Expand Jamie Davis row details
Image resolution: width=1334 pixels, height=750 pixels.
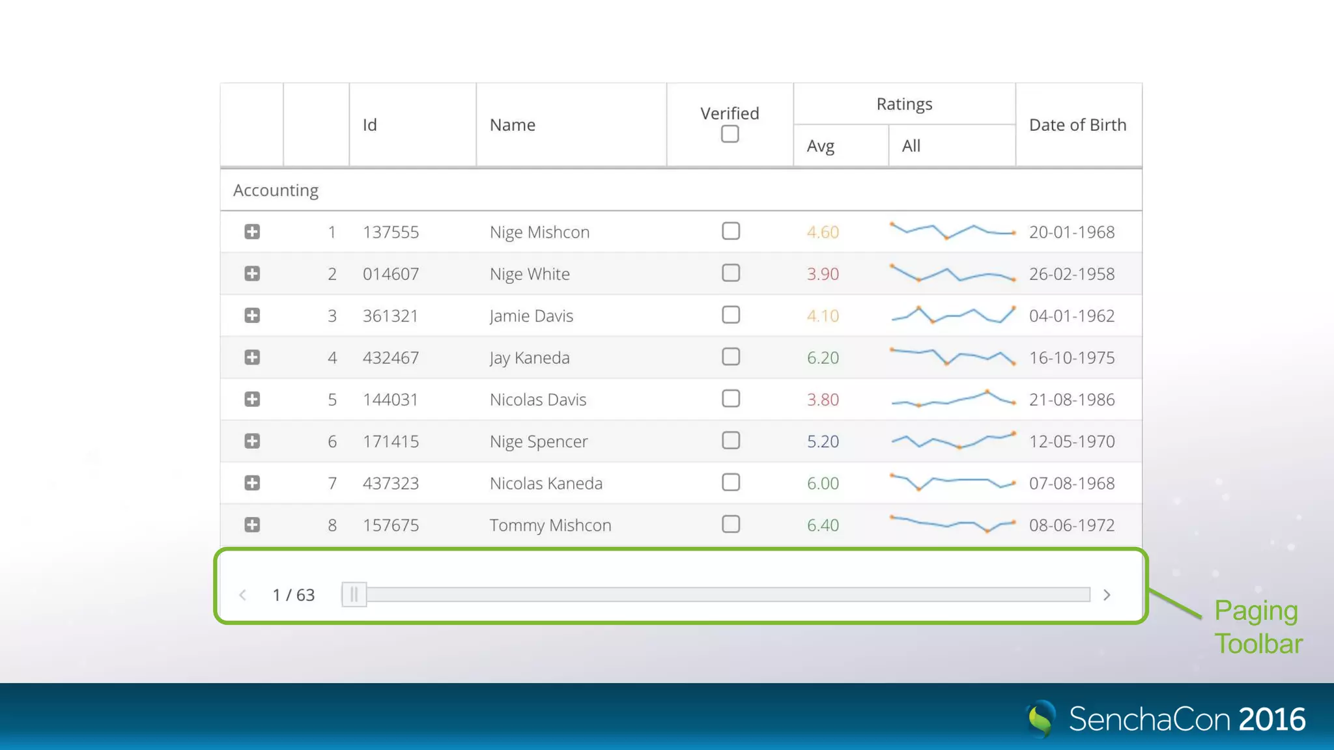(252, 316)
